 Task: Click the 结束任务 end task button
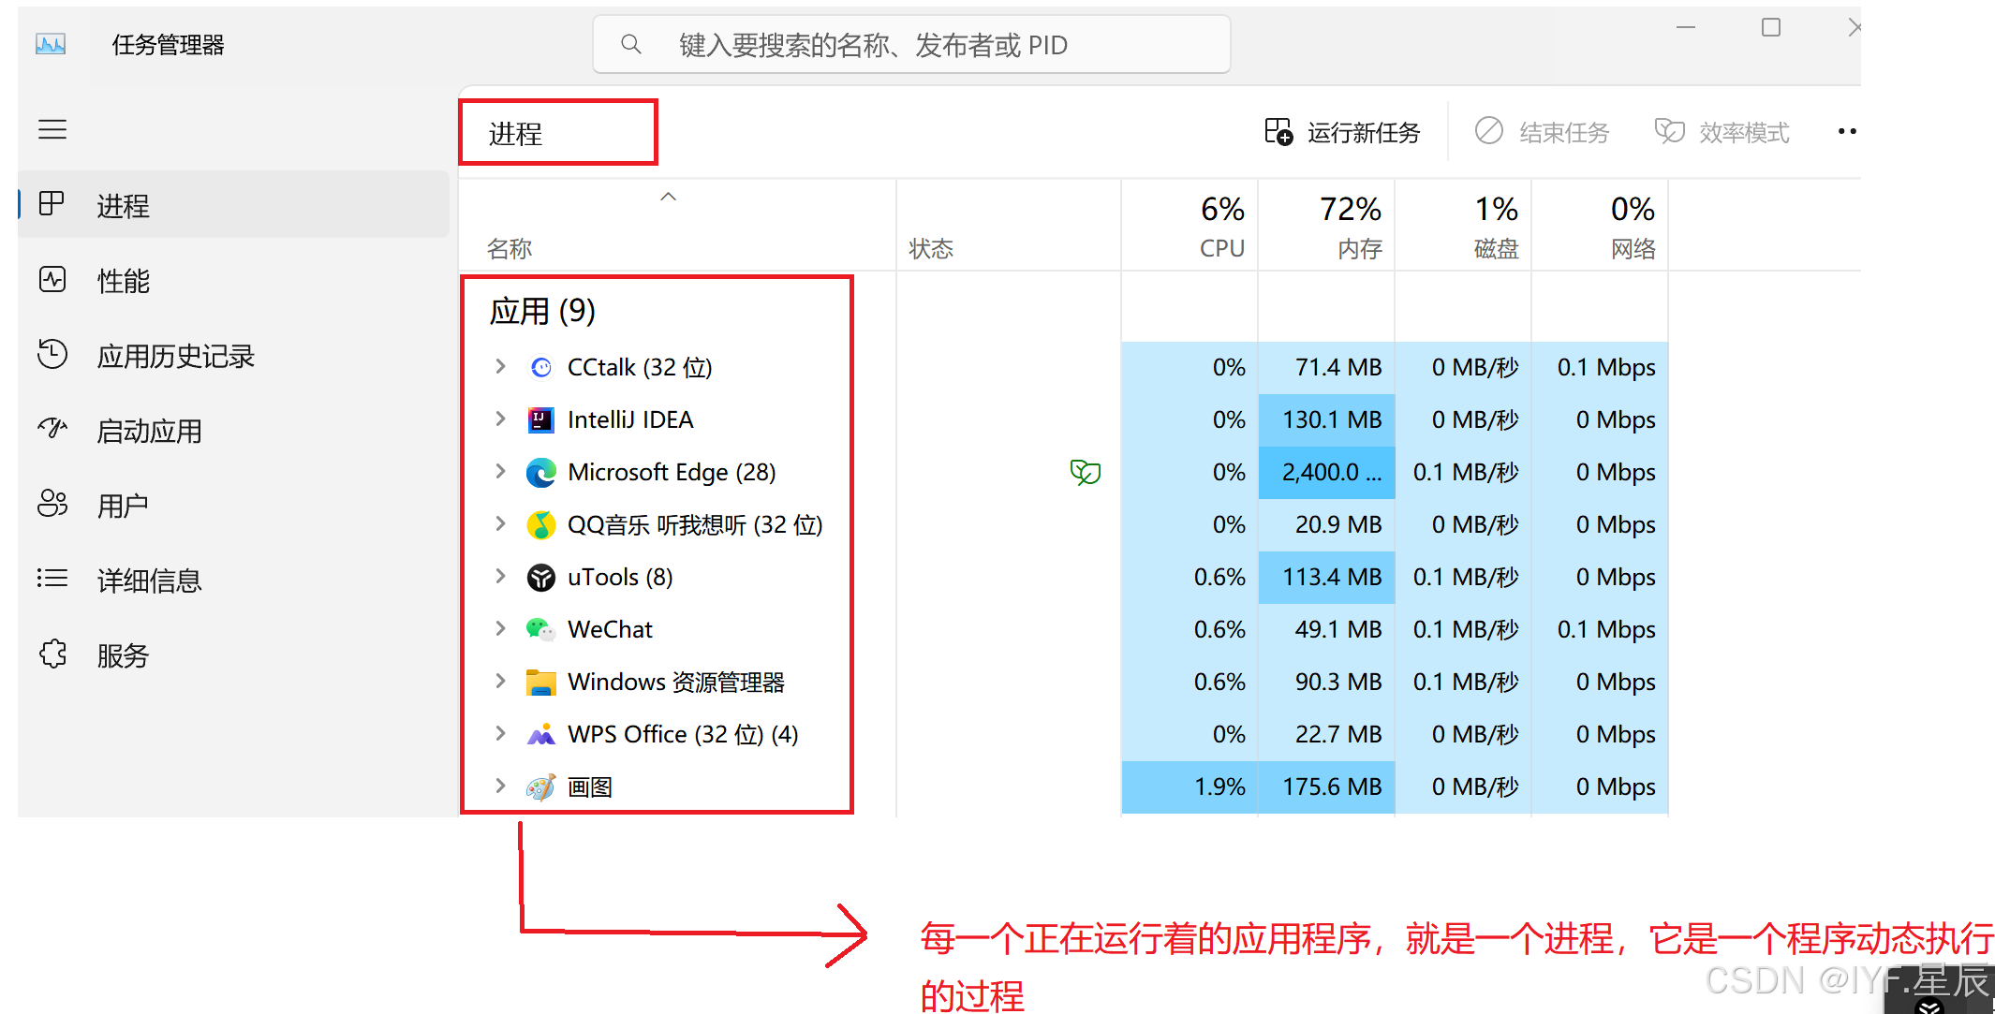click(x=1543, y=132)
